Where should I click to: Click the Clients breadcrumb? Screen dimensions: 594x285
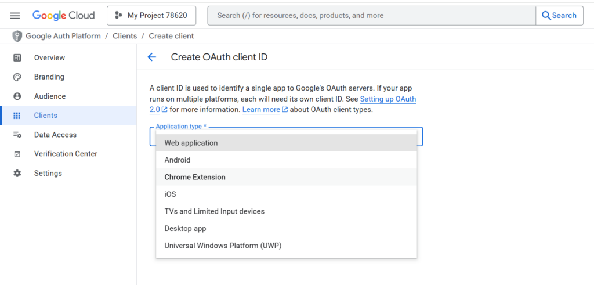[125, 36]
